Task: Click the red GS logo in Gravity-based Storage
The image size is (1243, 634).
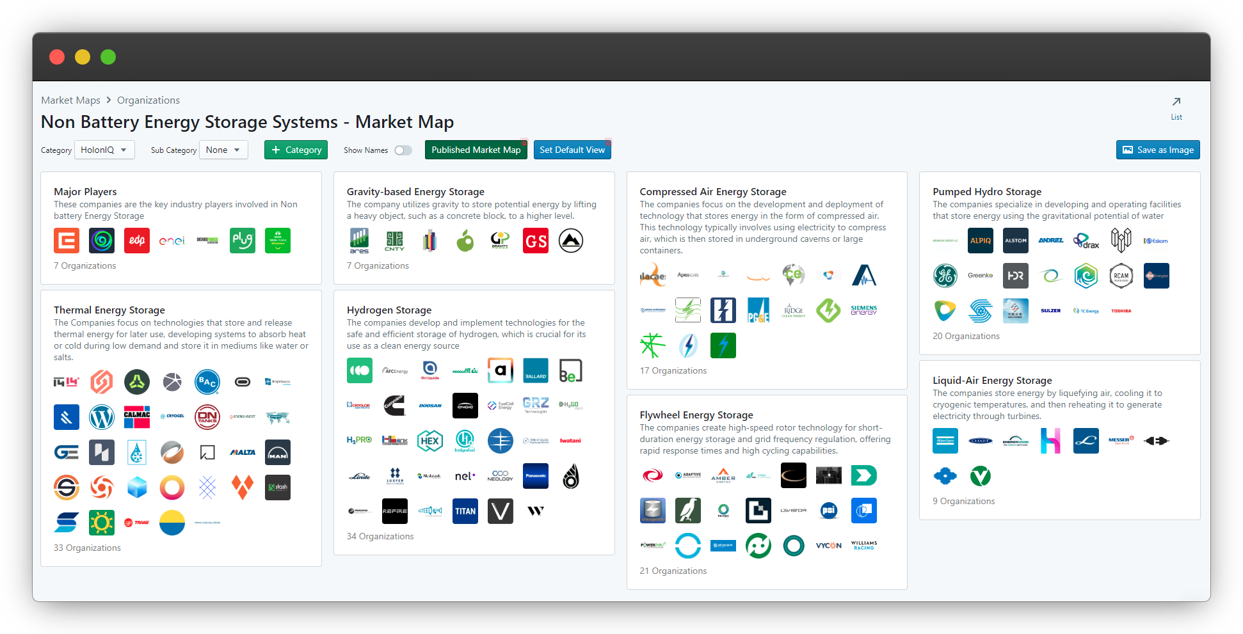Action: tap(536, 241)
